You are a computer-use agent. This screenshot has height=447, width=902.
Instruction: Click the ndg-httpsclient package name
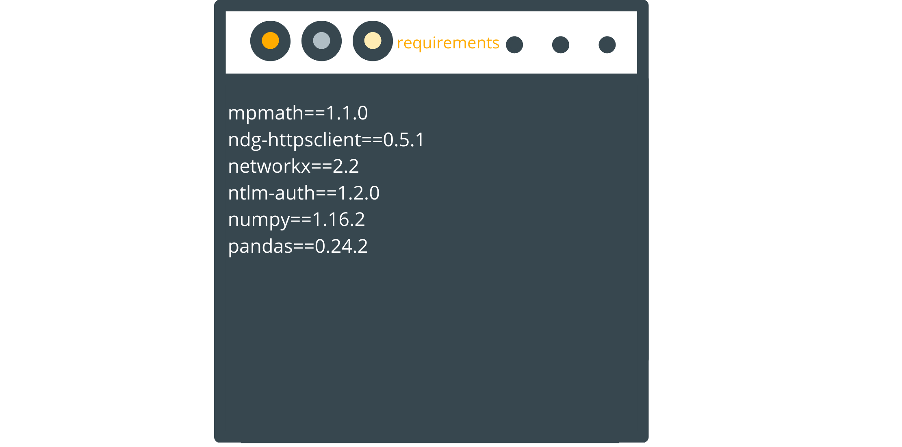294,140
